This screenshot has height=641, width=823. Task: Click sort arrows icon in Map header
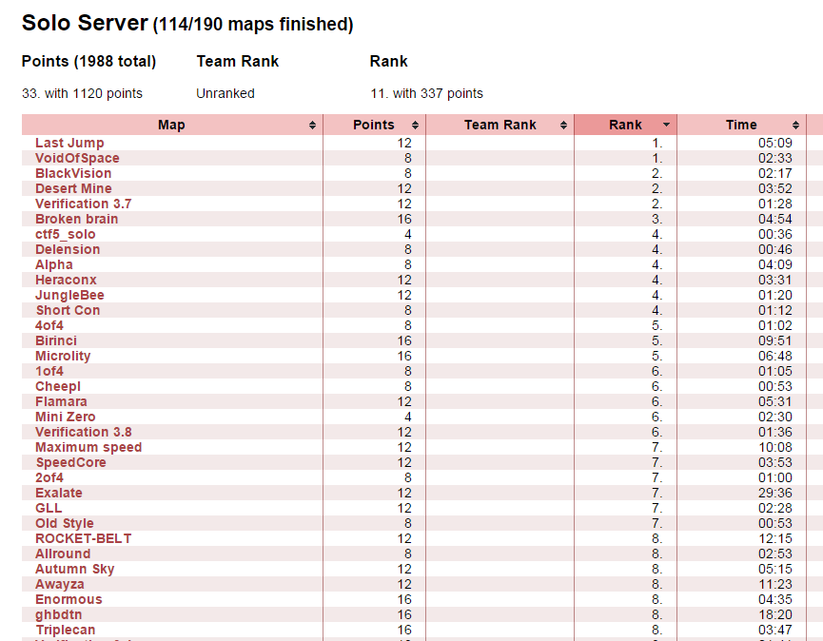[312, 126]
